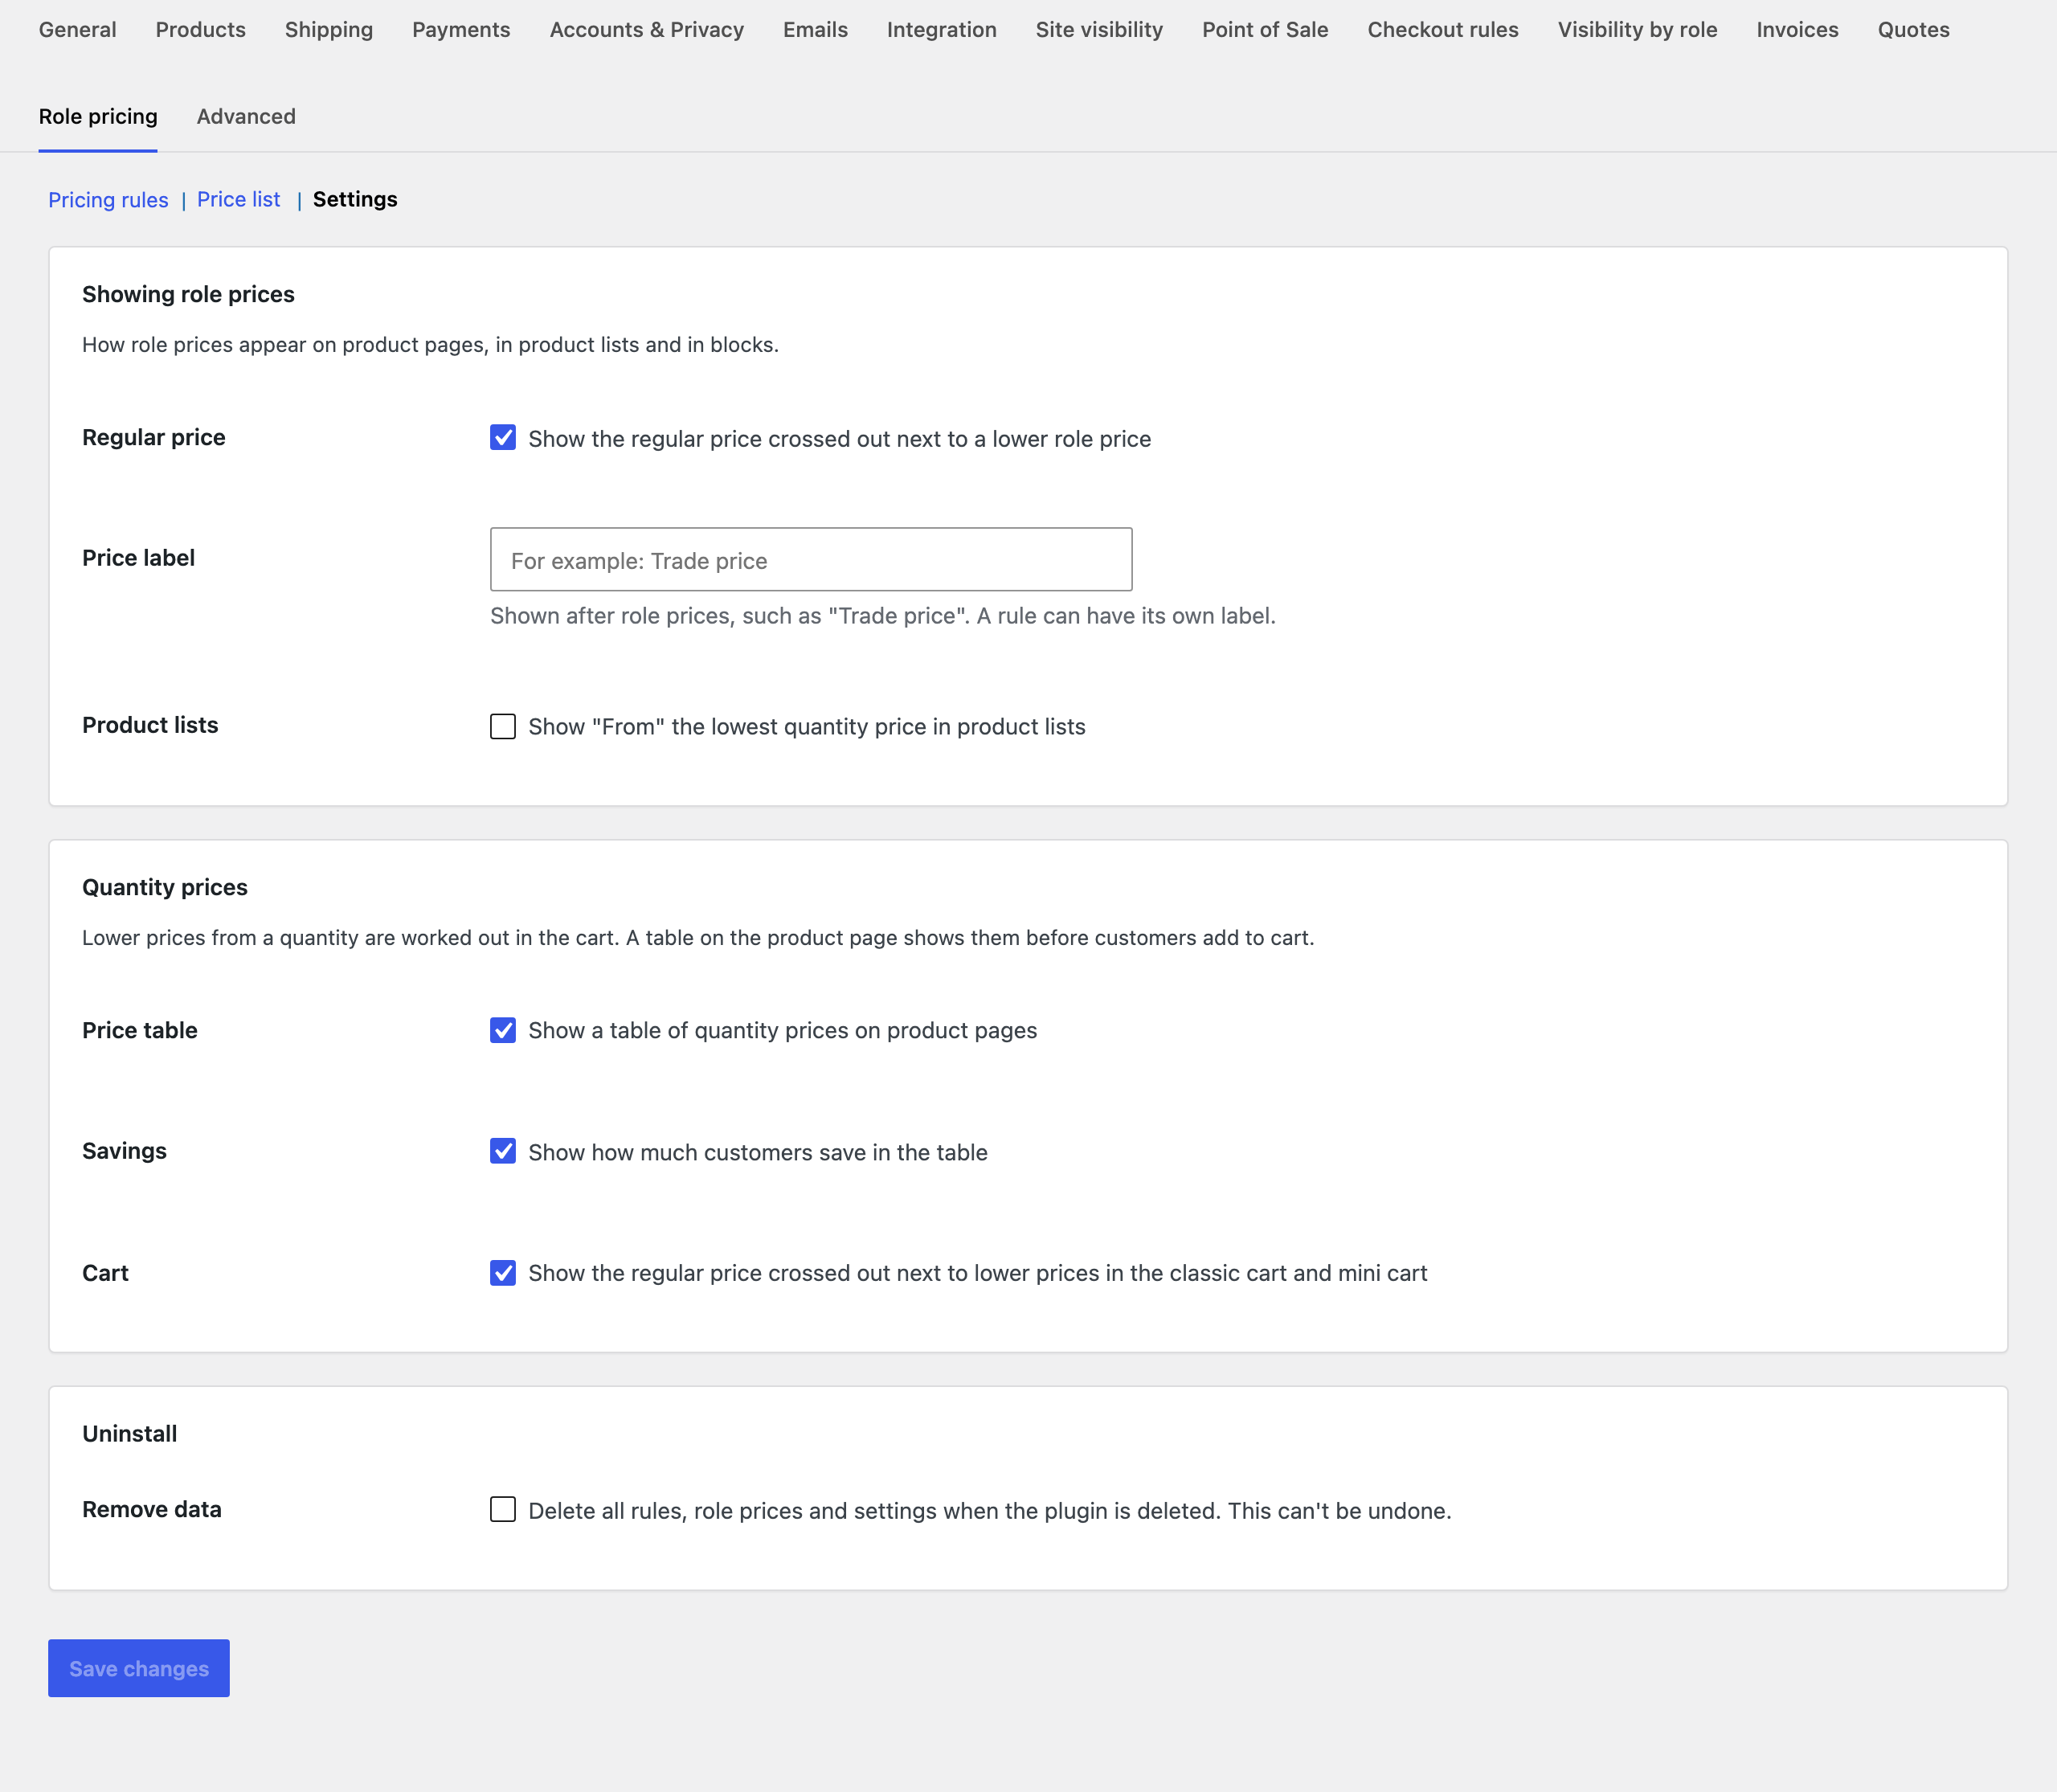
Task: Click the Price label input field
Action: 811,560
